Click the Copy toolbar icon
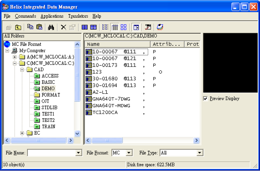Screen dimensions: 260x171 [30, 27]
